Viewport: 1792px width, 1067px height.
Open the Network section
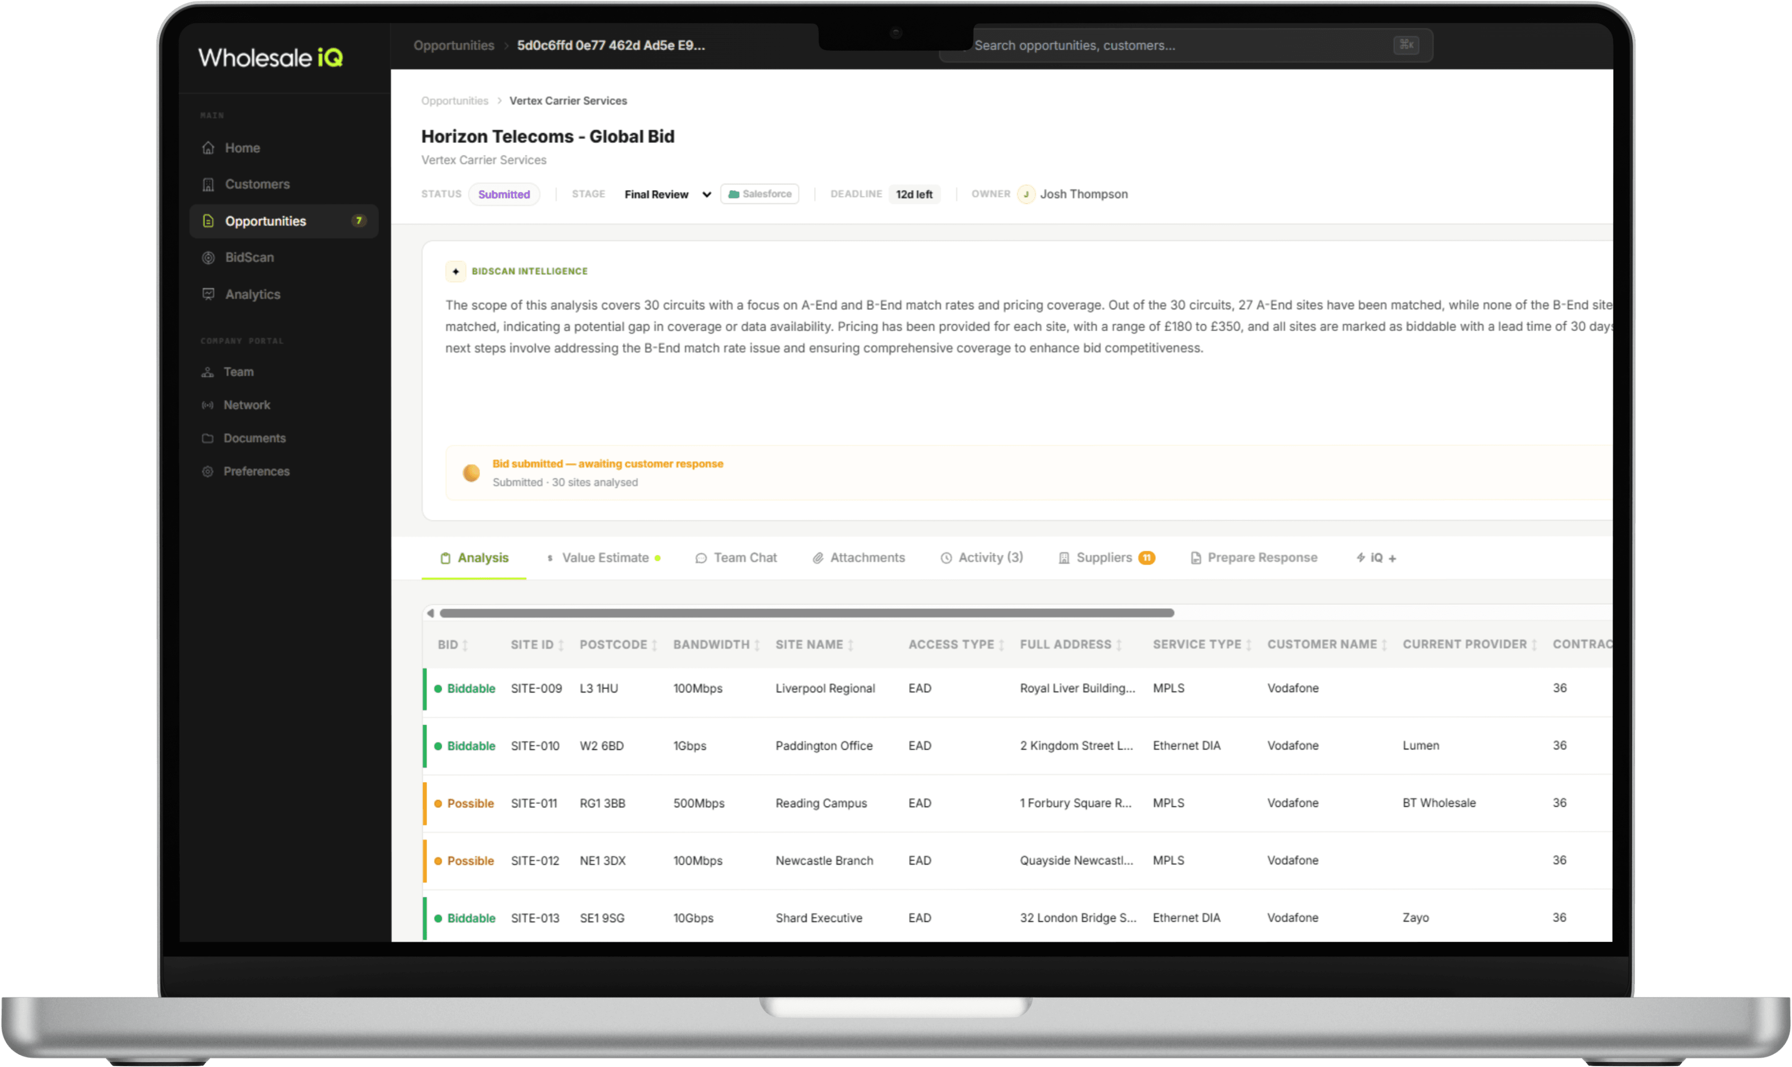(x=246, y=405)
